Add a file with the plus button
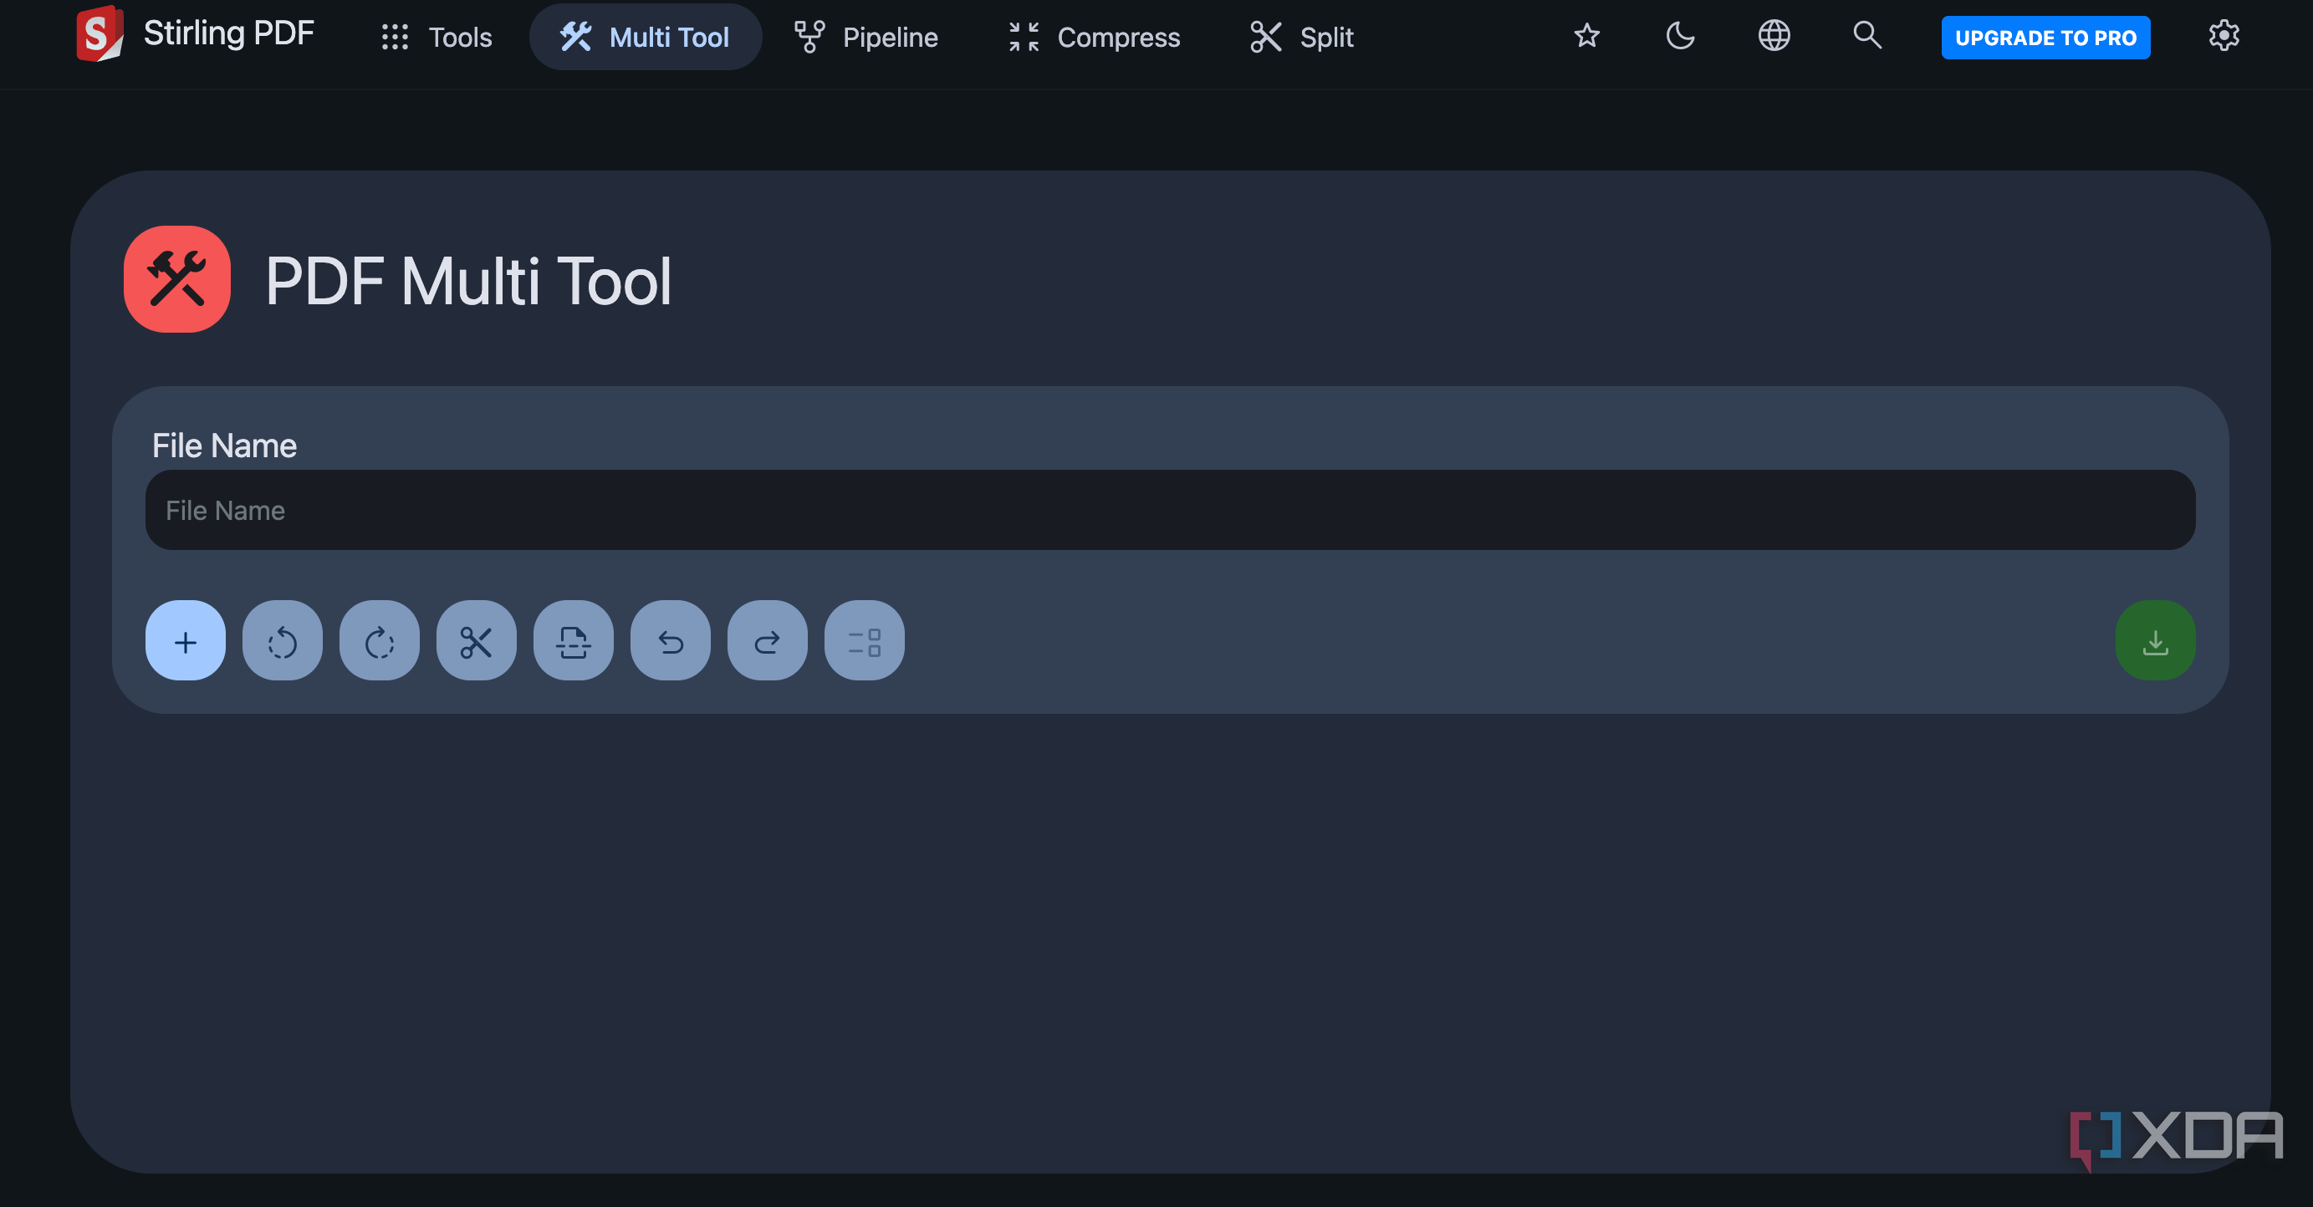Image resolution: width=2313 pixels, height=1207 pixels. (x=185, y=641)
